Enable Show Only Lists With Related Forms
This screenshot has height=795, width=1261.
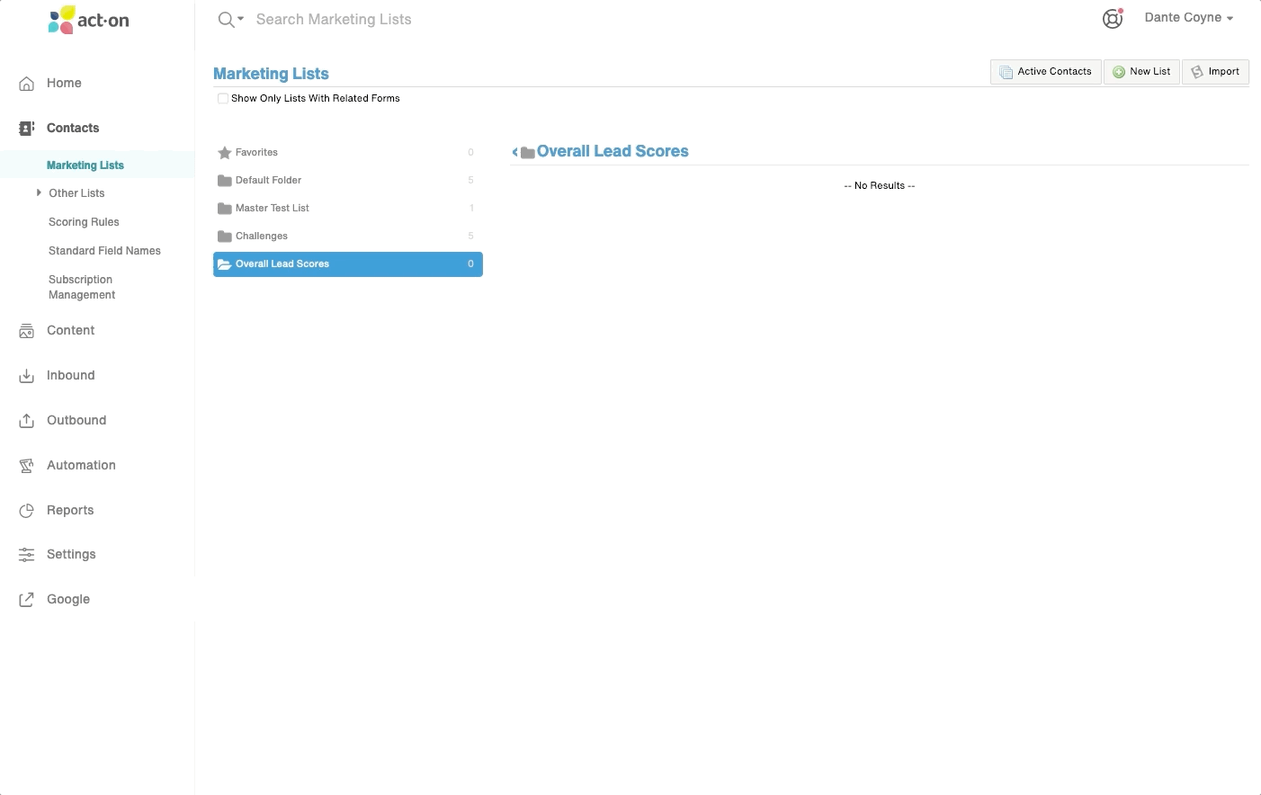click(x=223, y=99)
